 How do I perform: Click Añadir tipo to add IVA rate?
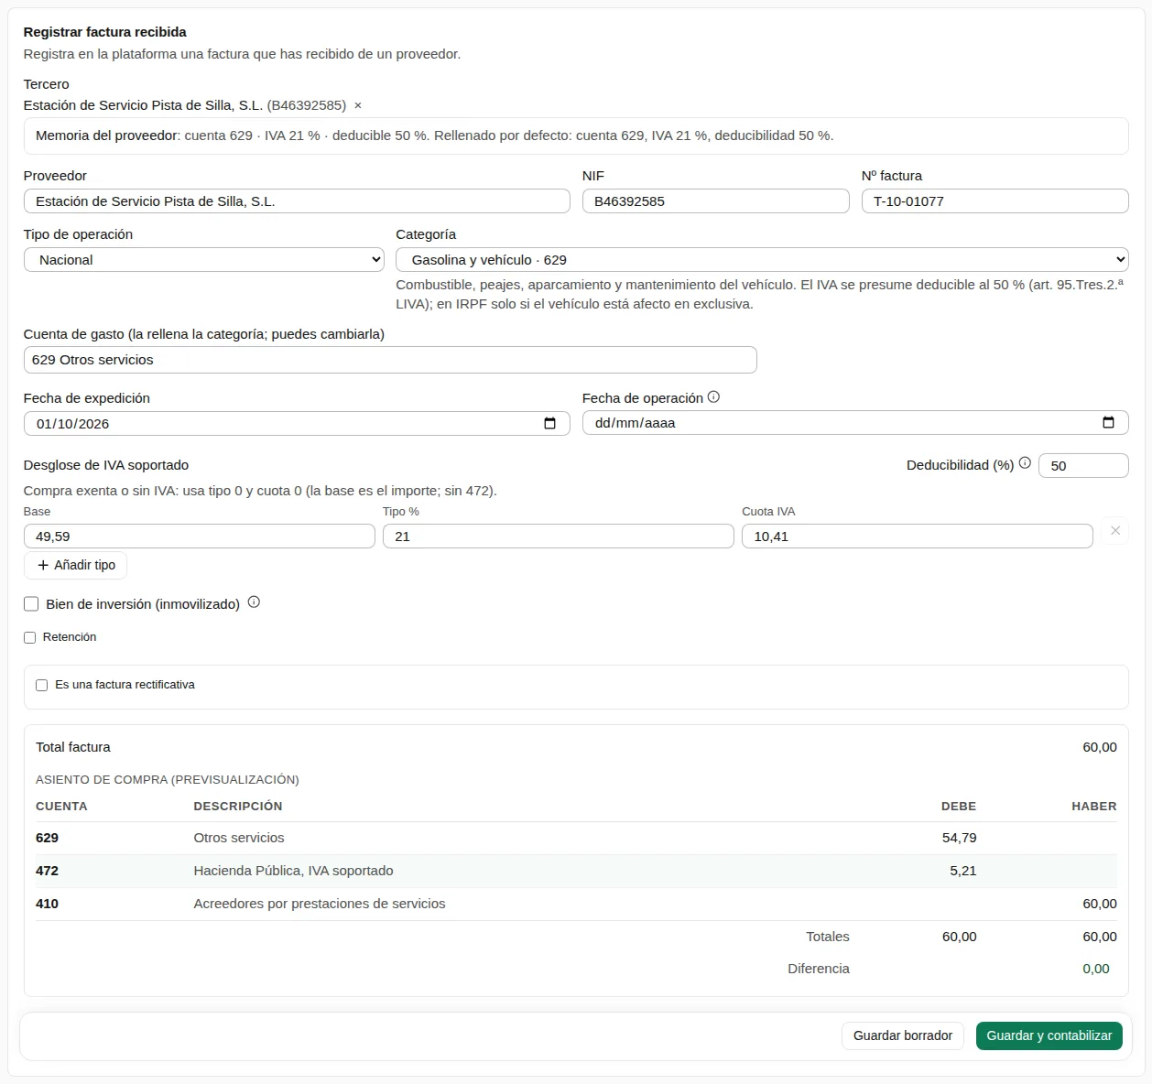click(x=76, y=565)
